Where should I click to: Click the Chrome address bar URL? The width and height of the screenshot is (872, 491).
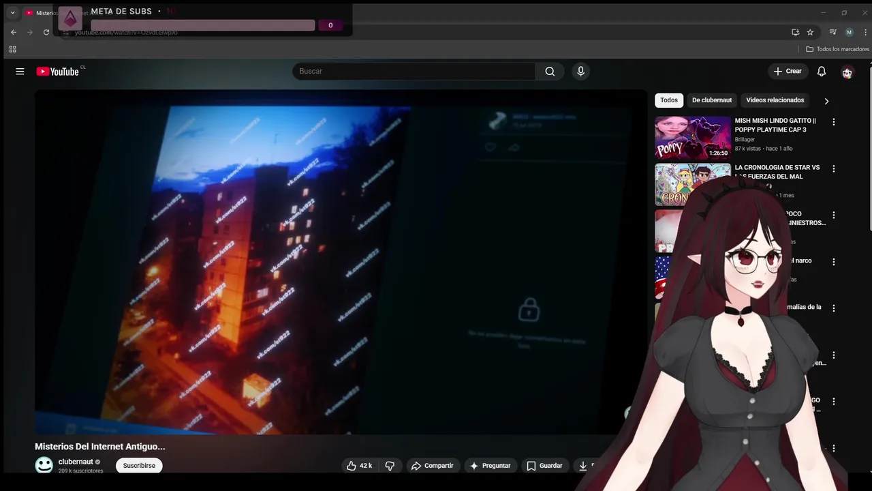126,33
